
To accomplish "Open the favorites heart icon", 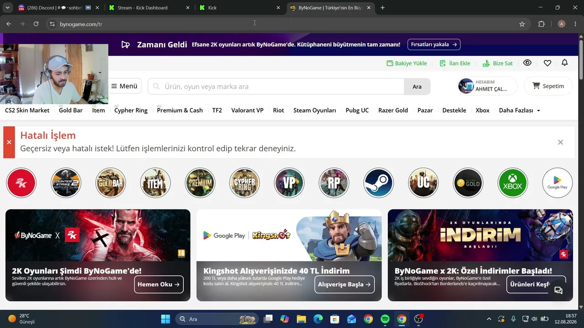I will (x=547, y=63).
